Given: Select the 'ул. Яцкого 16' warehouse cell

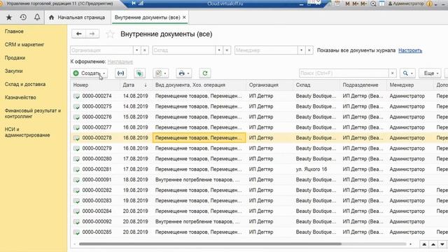Looking at the screenshot, I should click(311, 169).
